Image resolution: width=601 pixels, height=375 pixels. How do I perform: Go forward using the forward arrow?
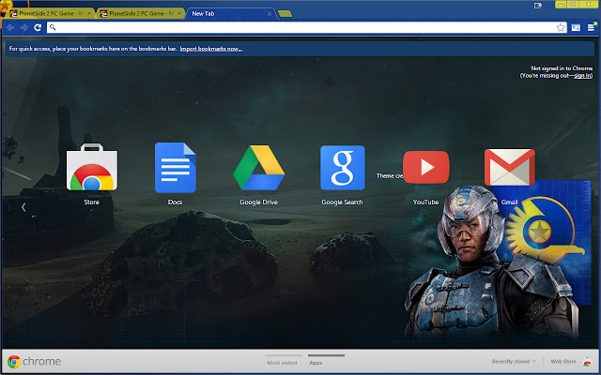(x=24, y=27)
